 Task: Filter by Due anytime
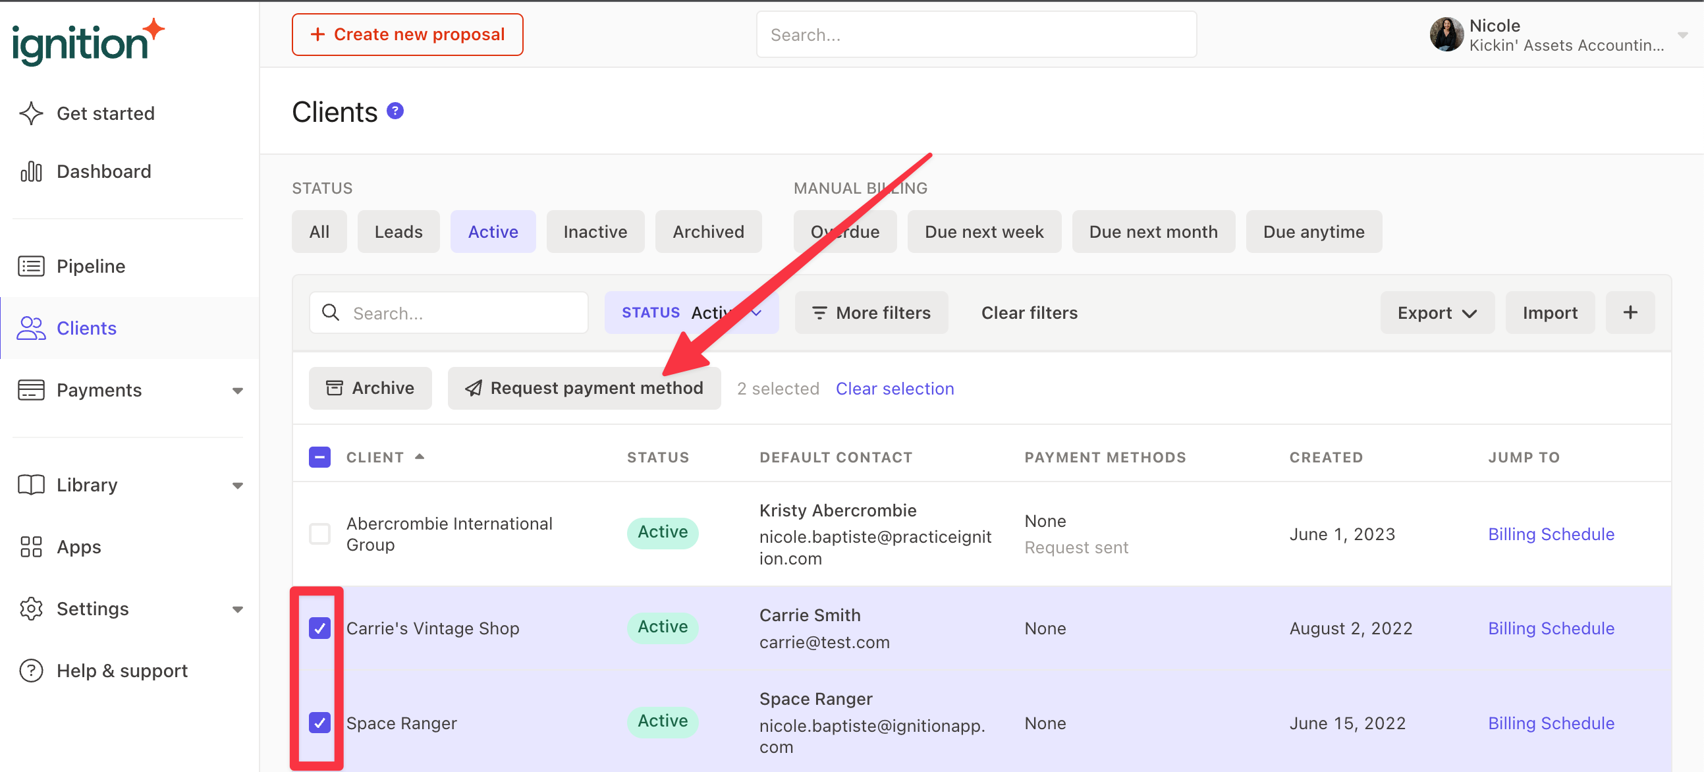(x=1313, y=231)
